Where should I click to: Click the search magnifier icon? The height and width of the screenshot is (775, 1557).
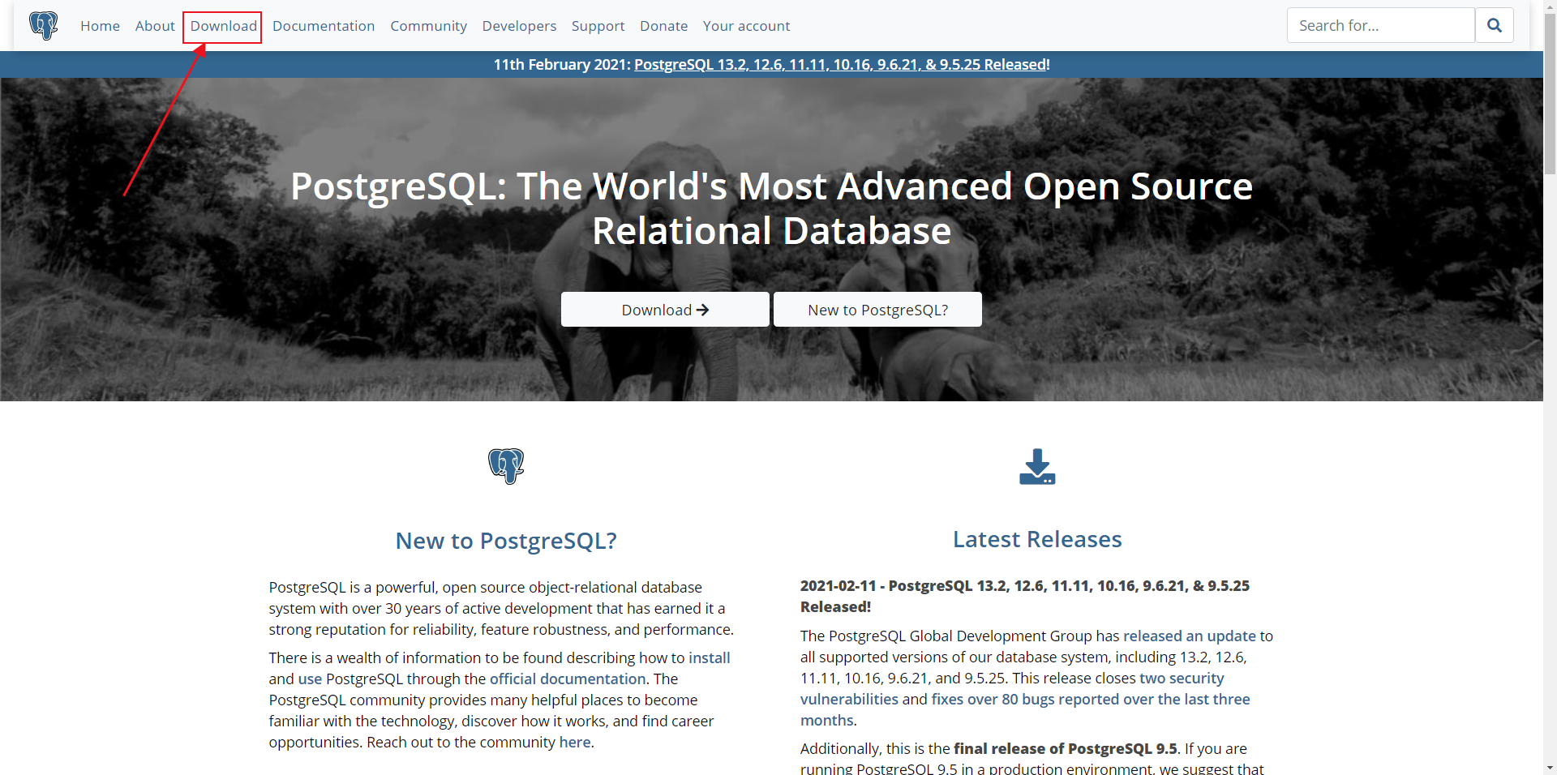click(x=1495, y=25)
